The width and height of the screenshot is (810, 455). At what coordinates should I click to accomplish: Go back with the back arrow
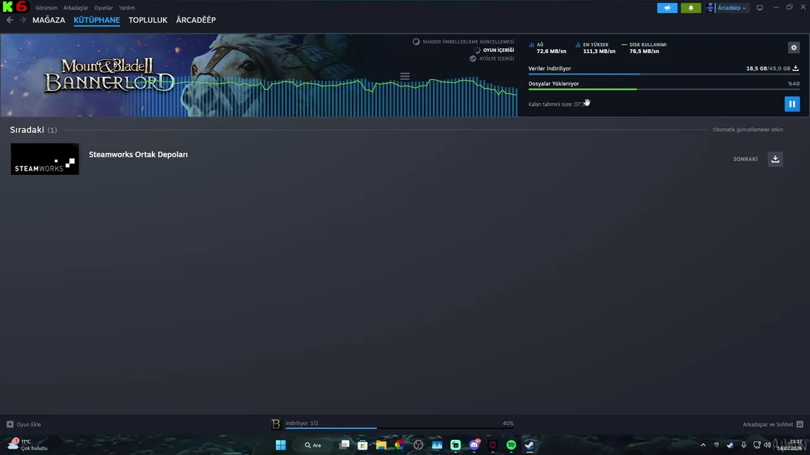pyautogui.click(x=9, y=20)
